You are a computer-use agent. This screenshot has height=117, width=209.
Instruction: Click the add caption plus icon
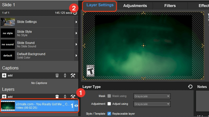point(4,75)
